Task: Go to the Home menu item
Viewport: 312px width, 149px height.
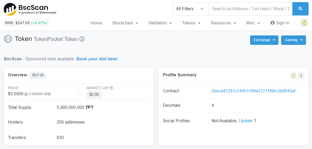Action: point(96,23)
